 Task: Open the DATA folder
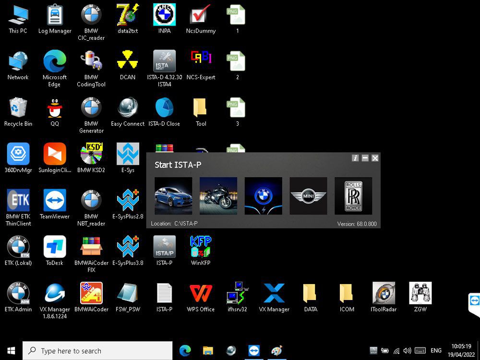311,298
